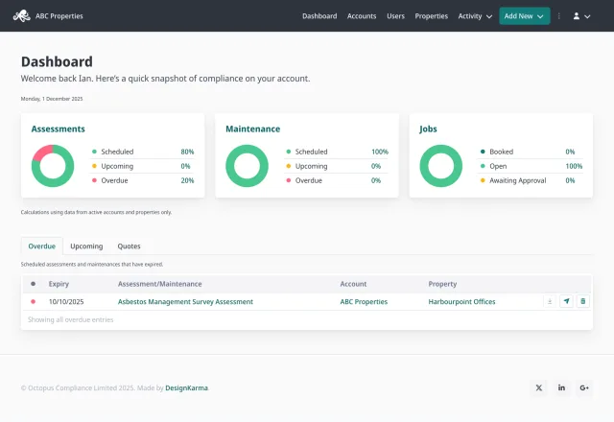This screenshot has width=614, height=422.
Task: Click the Assessments donut chart
Action: [x=53, y=166]
